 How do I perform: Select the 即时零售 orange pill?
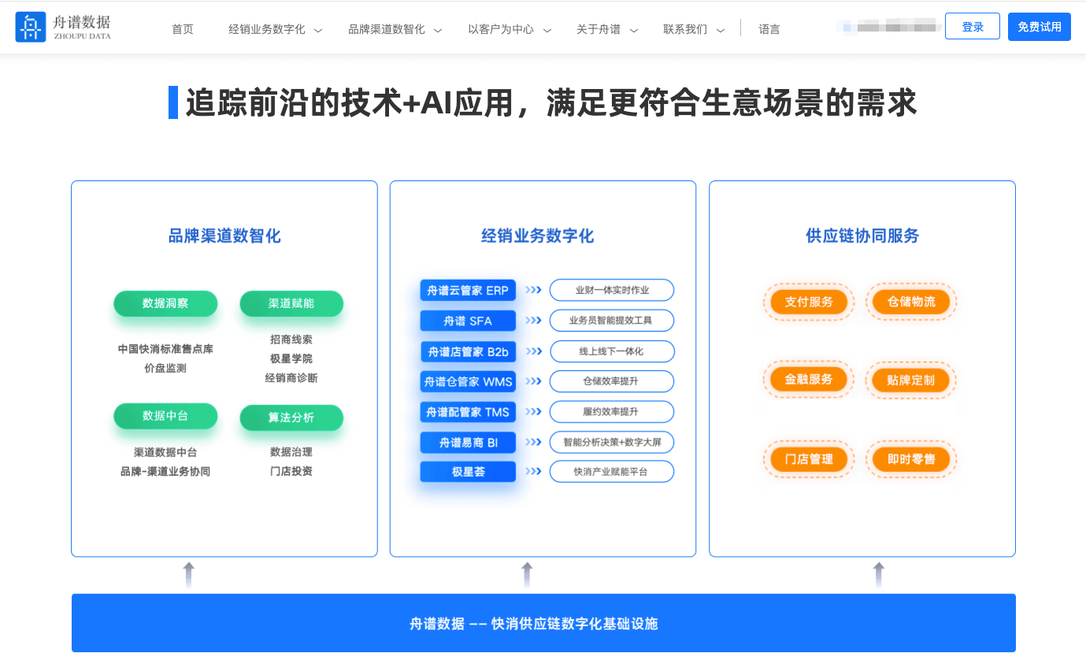point(911,459)
